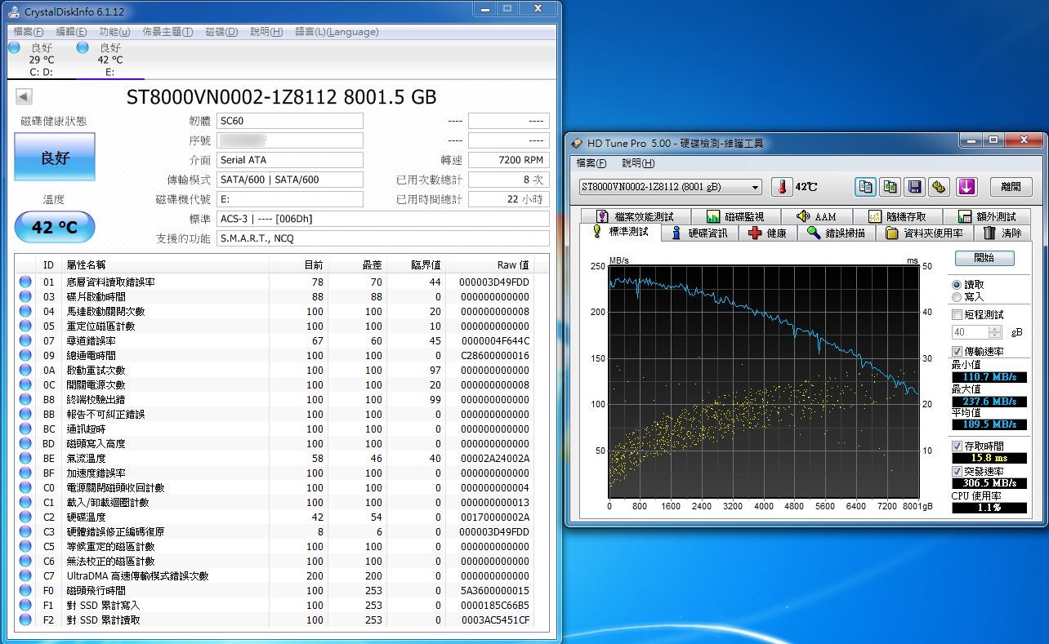1049x644 pixels.
Task: Click the 237.6 MB/s maximum value readout
Action: click(988, 402)
